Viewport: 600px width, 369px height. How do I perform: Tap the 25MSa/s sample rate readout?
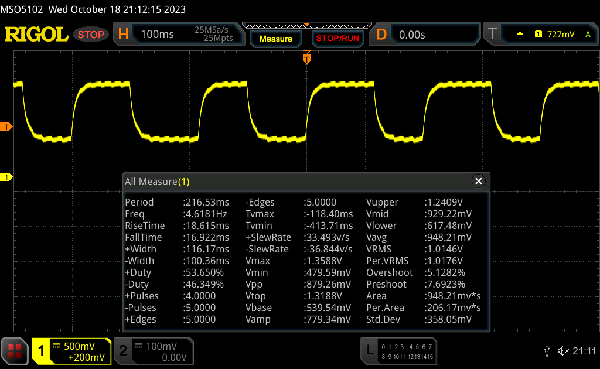(211, 30)
